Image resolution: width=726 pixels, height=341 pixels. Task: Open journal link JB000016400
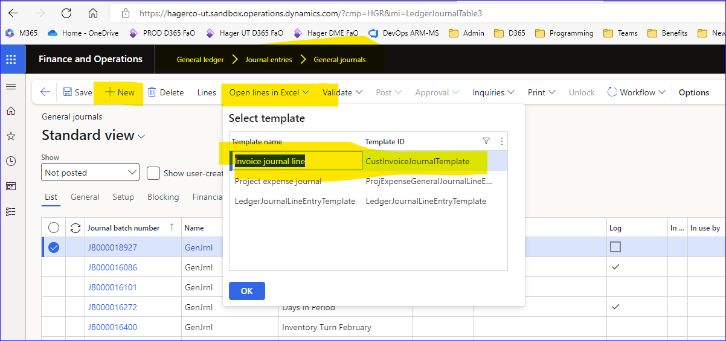(112, 327)
